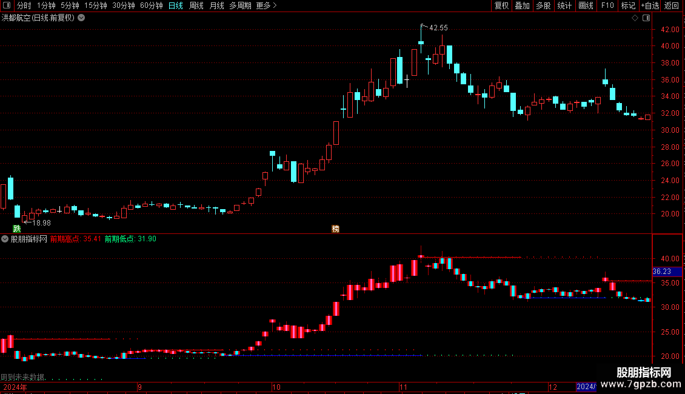
Task: Select the 15分钟 period
Action: click(x=96, y=5)
